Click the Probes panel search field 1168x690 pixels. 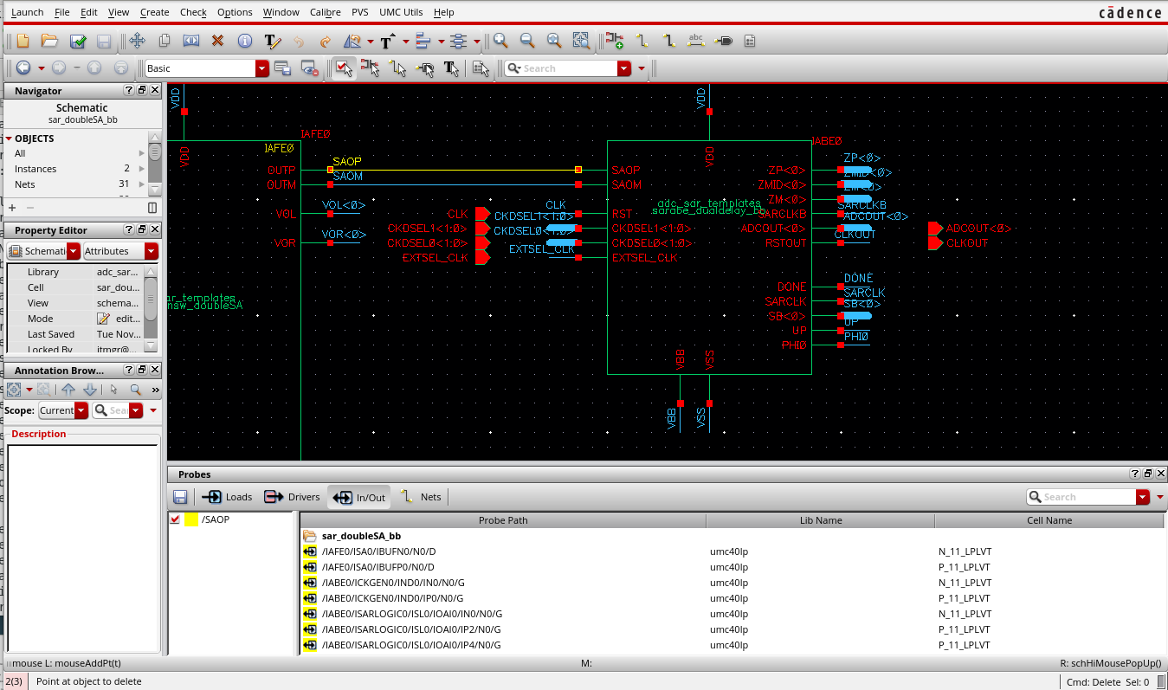1087,497
